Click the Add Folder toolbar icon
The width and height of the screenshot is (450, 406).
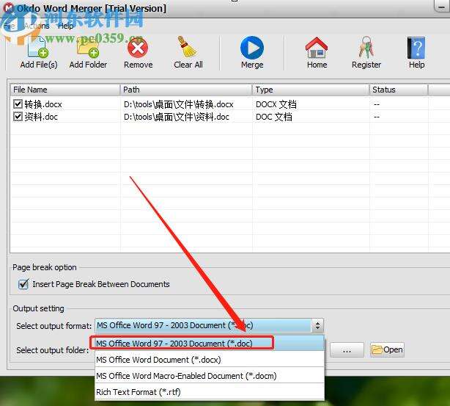tap(88, 48)
